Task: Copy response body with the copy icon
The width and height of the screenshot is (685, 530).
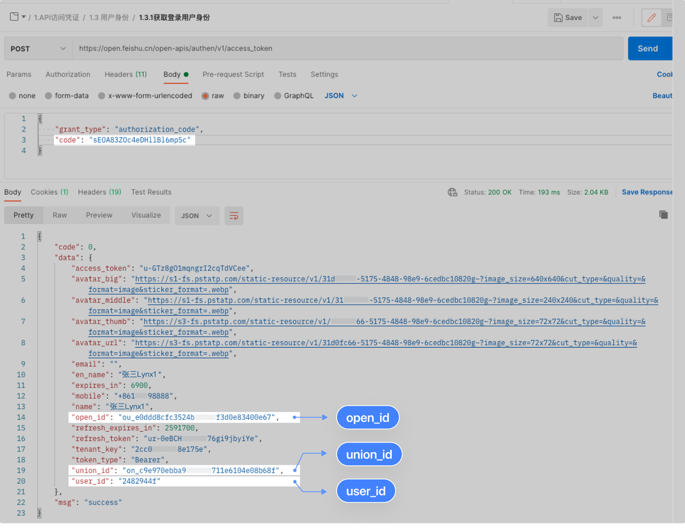Action: pos(663,215)
